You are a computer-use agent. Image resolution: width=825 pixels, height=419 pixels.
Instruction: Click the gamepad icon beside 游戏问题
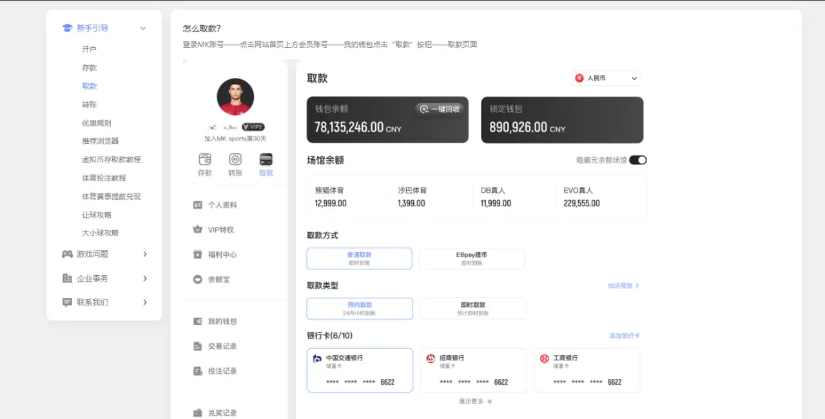67,254
